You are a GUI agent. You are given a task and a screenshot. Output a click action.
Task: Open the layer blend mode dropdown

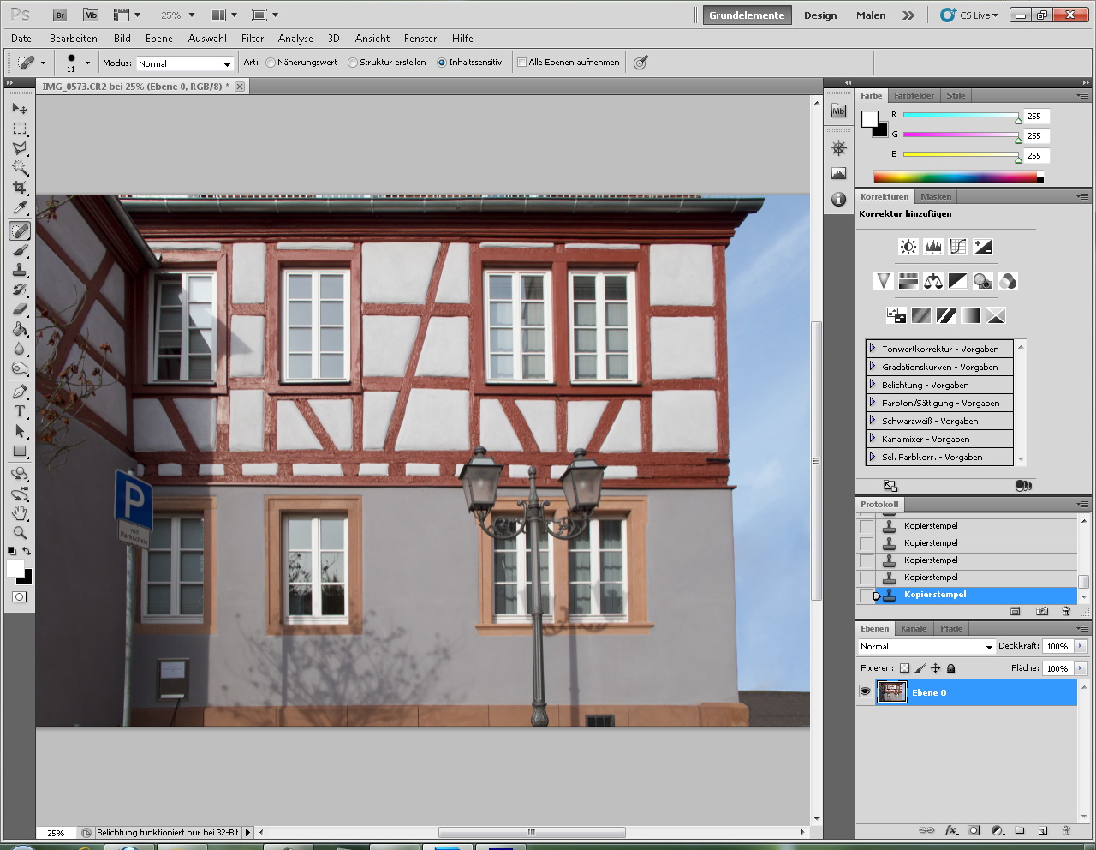(x=926, y=647)
